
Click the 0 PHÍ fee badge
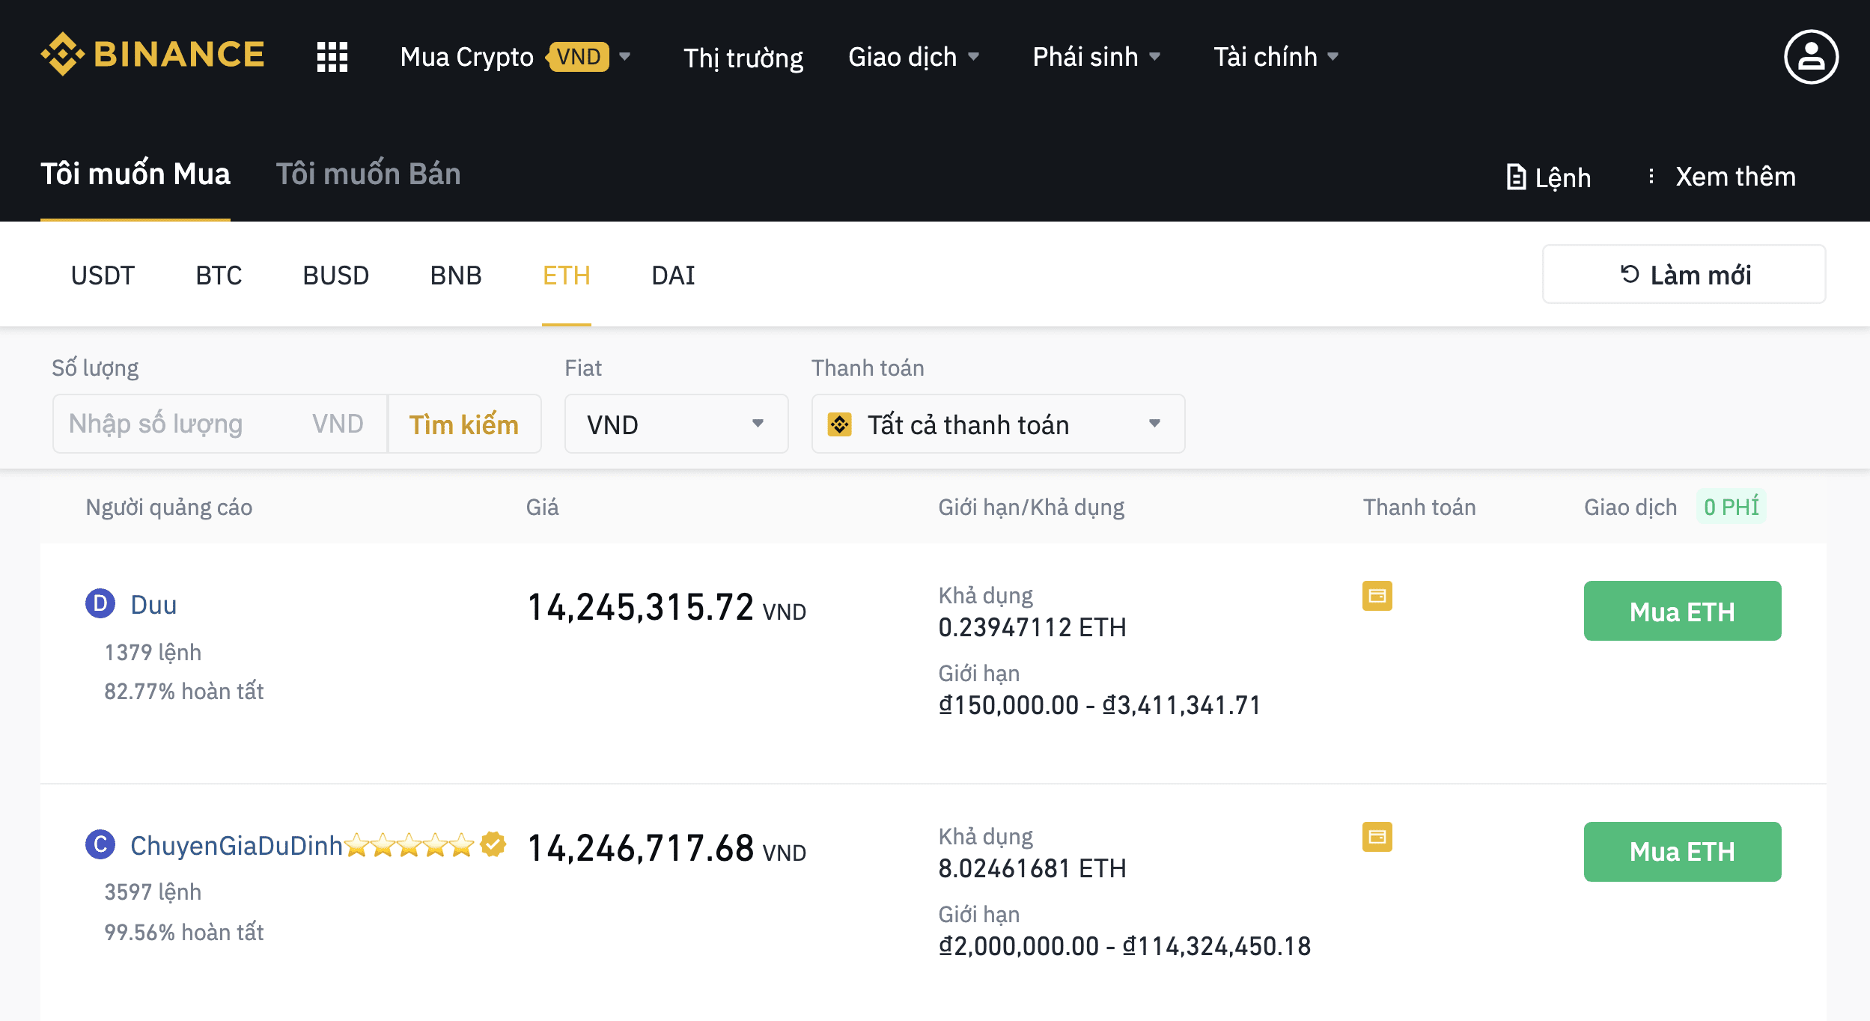pyautogui.click(x=1731, y=507)
